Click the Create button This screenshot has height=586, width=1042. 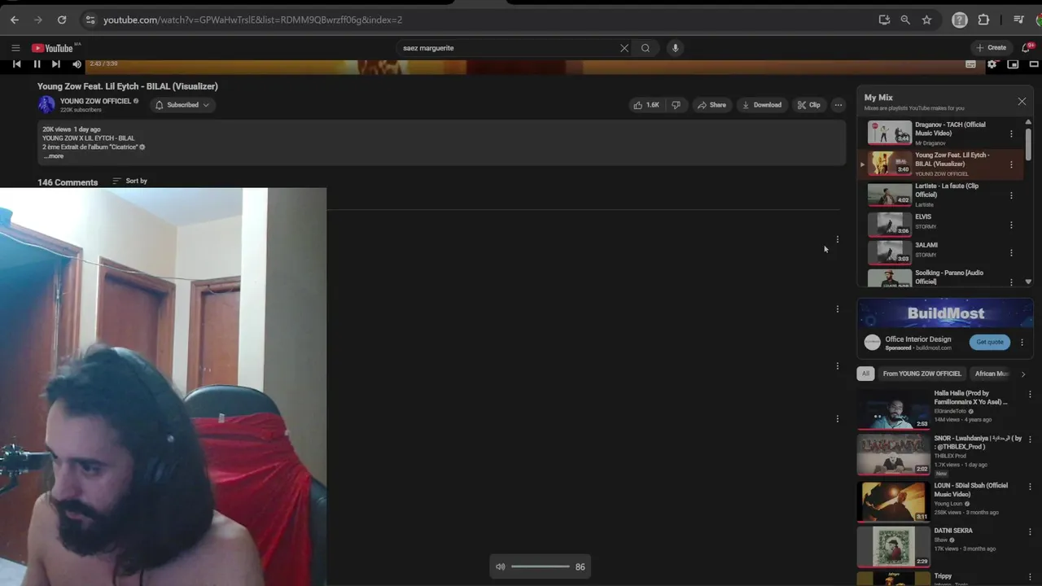tap(992, 48)
